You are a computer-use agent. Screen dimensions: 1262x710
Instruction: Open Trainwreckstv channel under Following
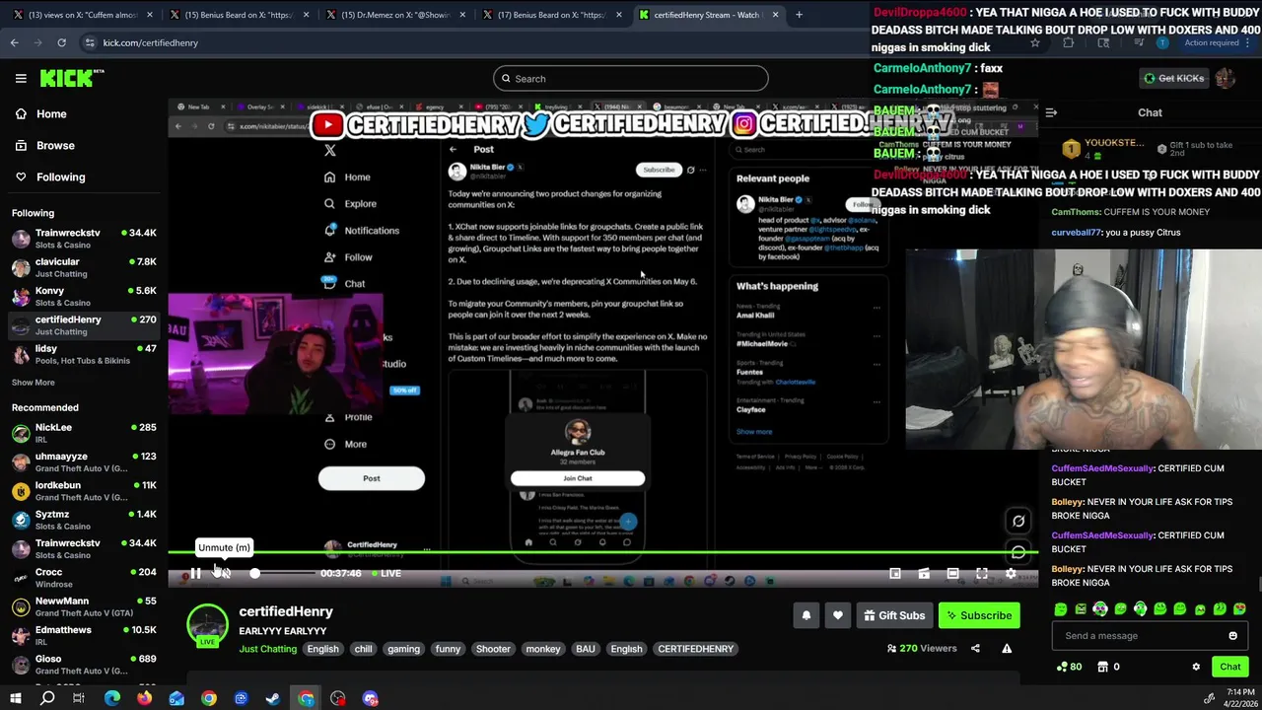(84, 239)
